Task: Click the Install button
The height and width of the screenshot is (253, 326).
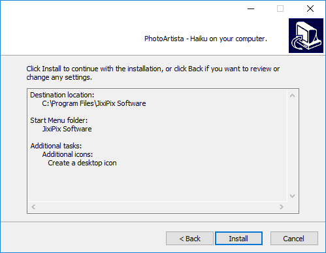Action: click(x=238, y=239)
